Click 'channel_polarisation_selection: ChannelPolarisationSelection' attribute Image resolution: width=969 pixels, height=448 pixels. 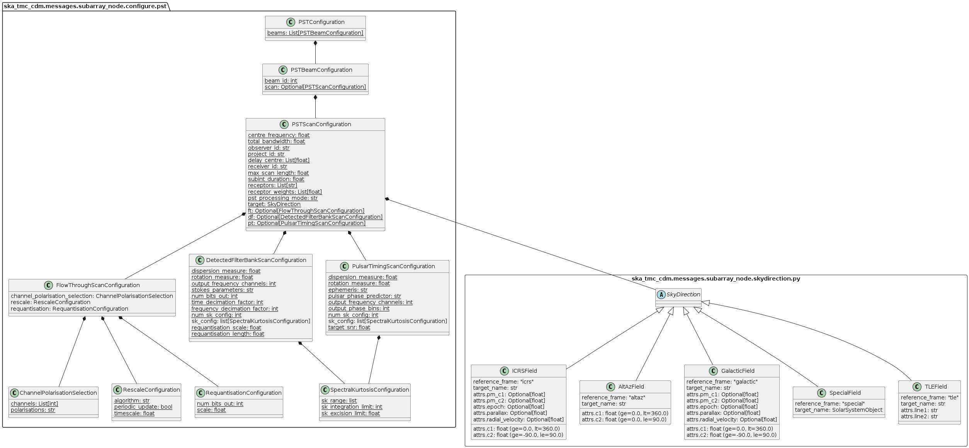[x=92, y=296]
